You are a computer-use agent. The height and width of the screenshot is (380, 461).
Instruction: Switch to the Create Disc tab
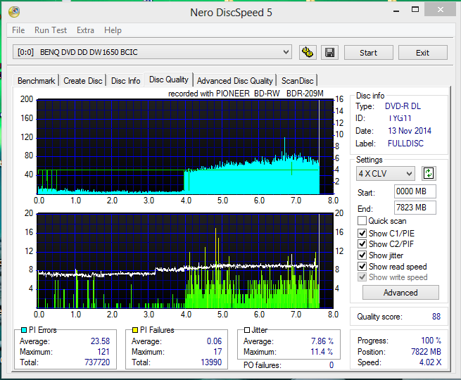pos(83,80)
